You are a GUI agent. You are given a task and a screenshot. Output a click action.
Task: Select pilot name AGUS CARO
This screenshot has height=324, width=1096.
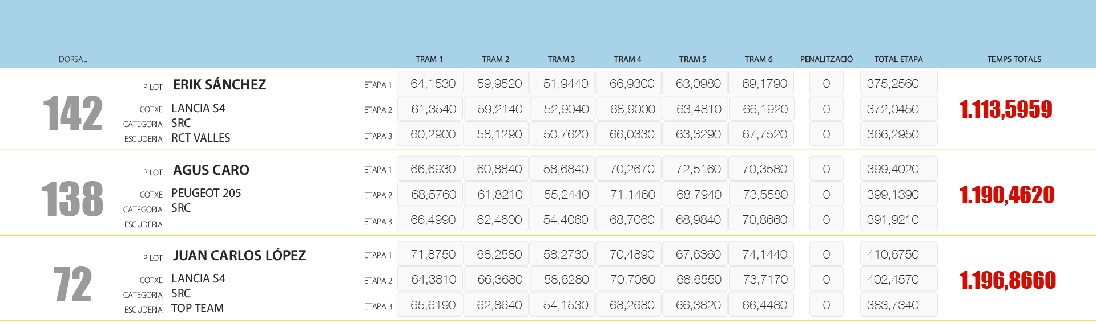[211, 170]
